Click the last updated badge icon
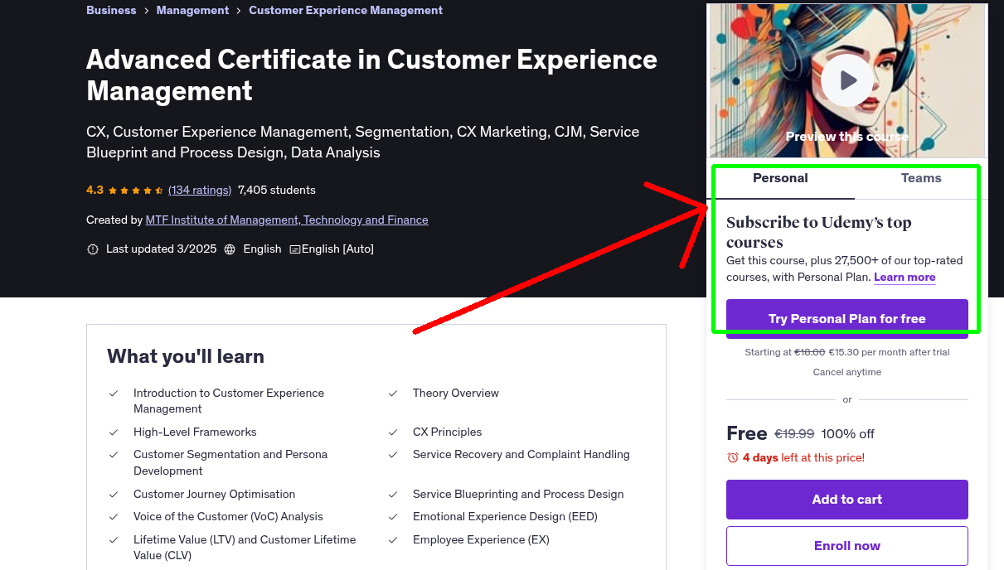Screen dimensions: 1004x570 coord(93,249)
